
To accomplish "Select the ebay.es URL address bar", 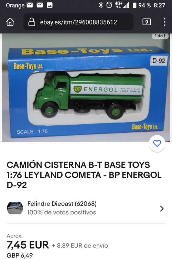I will [78, 22].
